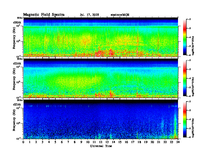The image size is (212, 163).
Task: Click the 10^0 frequency tick of dH/dt panel
Action: point(18,41)
